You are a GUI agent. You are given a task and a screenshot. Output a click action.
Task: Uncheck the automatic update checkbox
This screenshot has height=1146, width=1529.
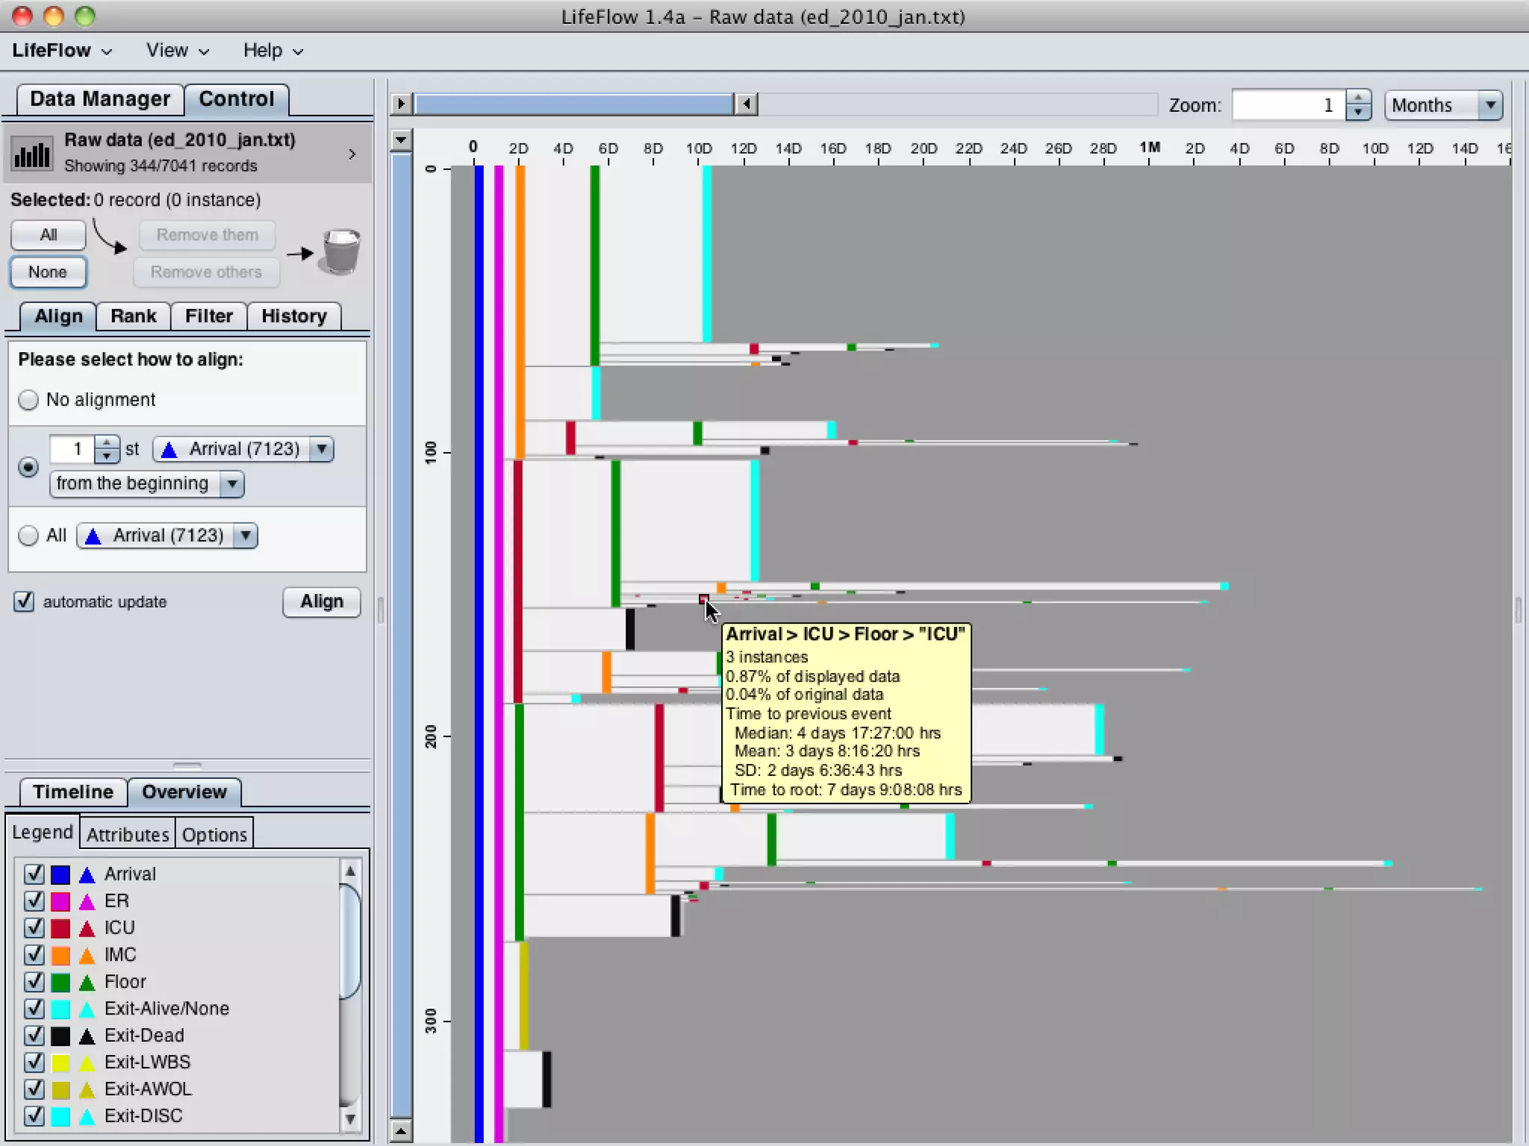click(x=24, y=601)
